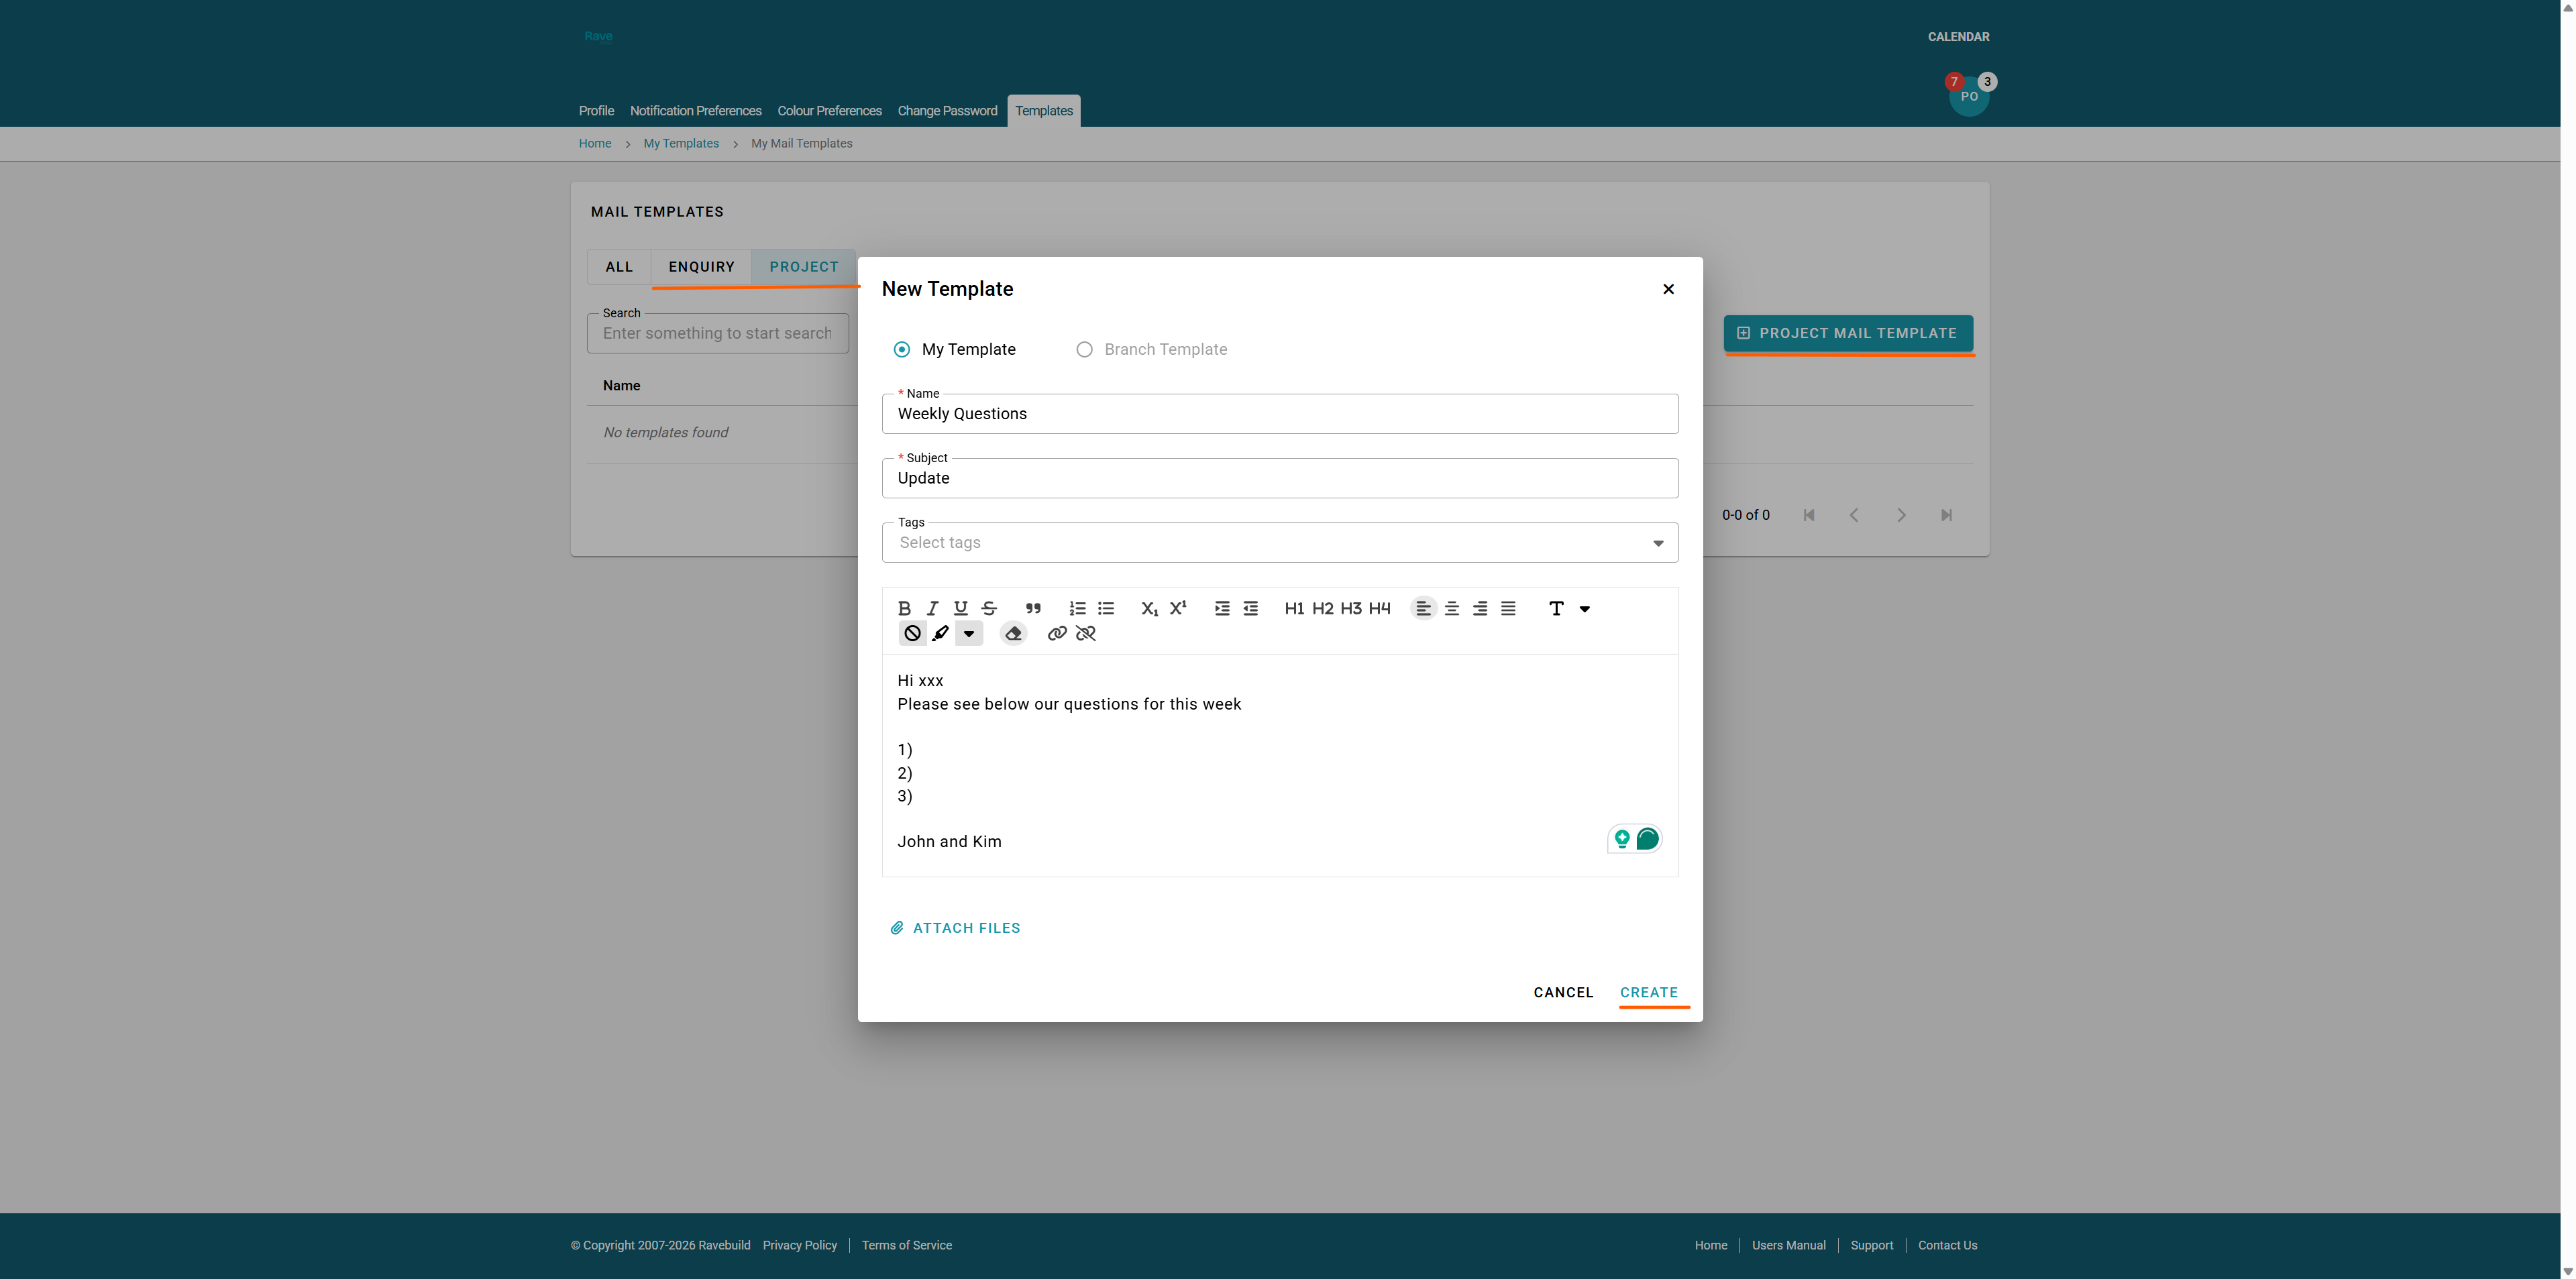Viewport: 2576px width, 1279px height.
Task: Apply superscript formatting
Action: pos(1178,608)
